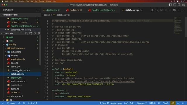Image resolution: width=187 pixels, height=105 pixels.
Task: Collapse the TEMPLATE section
Action: [2, 33]
